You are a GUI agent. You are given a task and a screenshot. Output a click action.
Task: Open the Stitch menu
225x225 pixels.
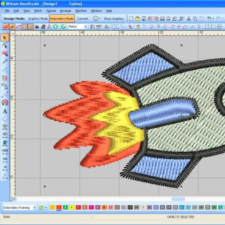tap(38, 11)
